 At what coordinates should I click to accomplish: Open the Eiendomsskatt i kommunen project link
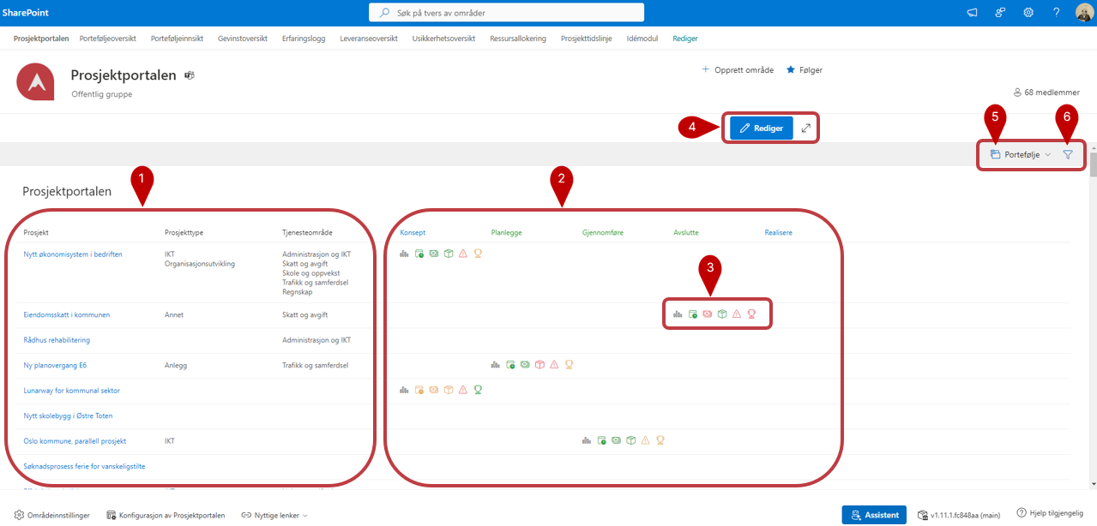(x=66, y=315)
